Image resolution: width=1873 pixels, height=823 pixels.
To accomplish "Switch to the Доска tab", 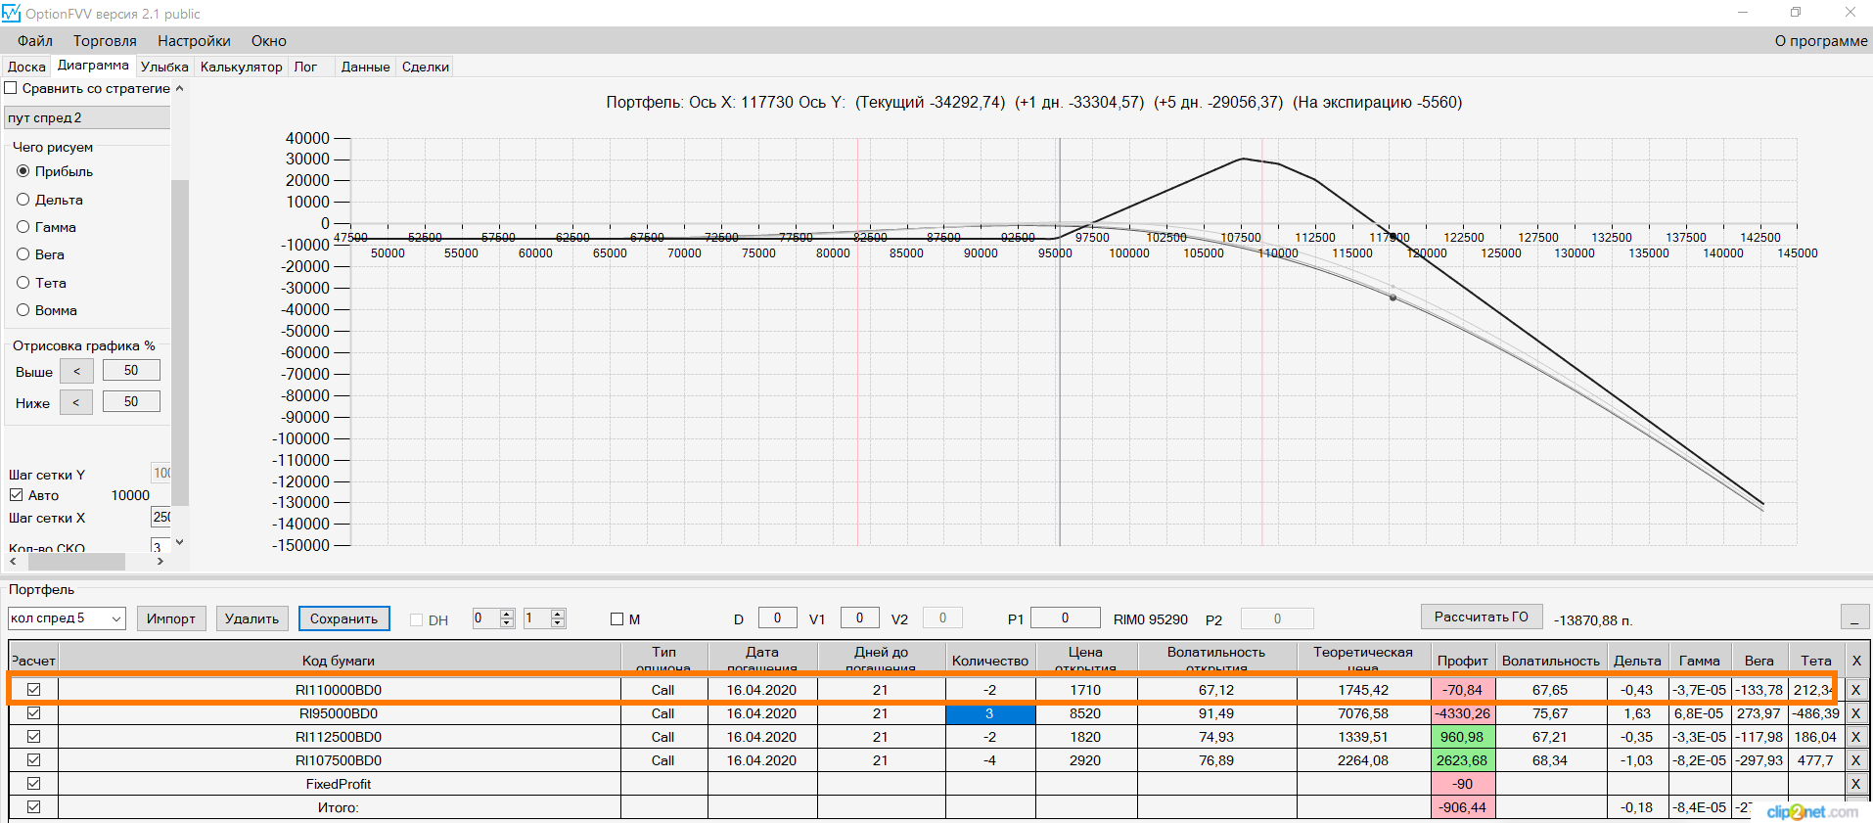I will [26, 67].
